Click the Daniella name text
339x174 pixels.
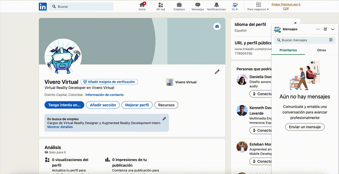[261, 77]
